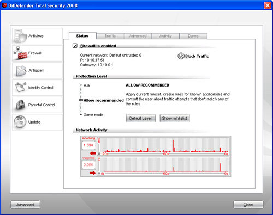Click the BitDefender logo in title bar
This screenshot has width=273, height=215.
point(4,5)
